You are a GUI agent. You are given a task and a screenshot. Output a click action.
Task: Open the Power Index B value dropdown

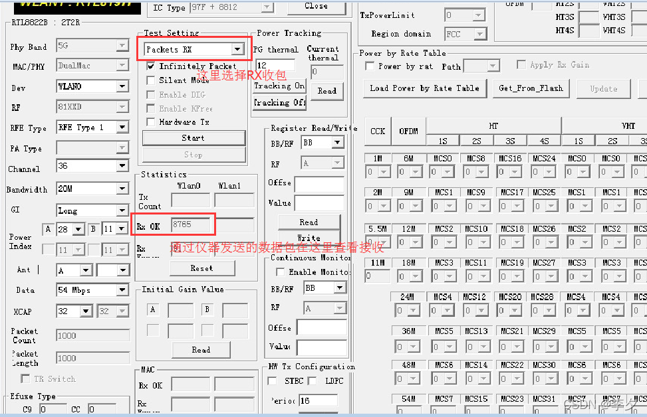click(x=121, y=228)
